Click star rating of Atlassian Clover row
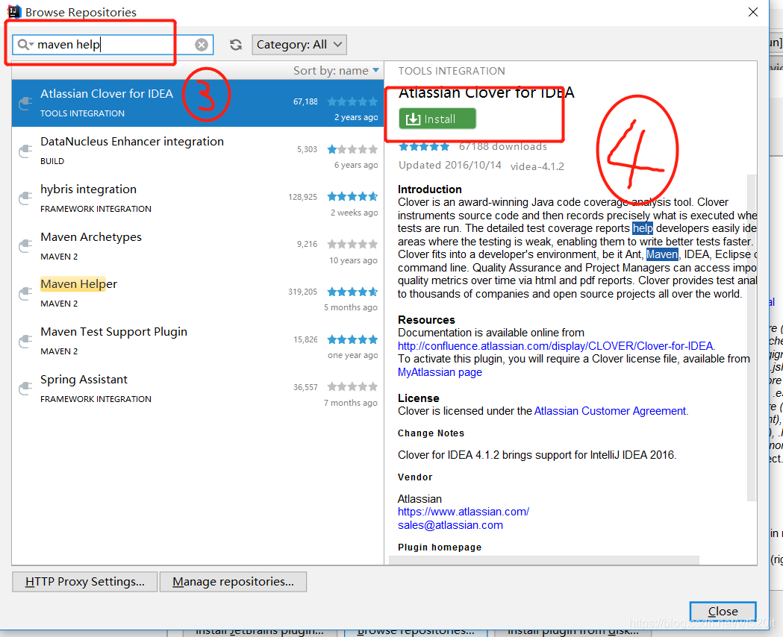 click(x=352, y=101)
